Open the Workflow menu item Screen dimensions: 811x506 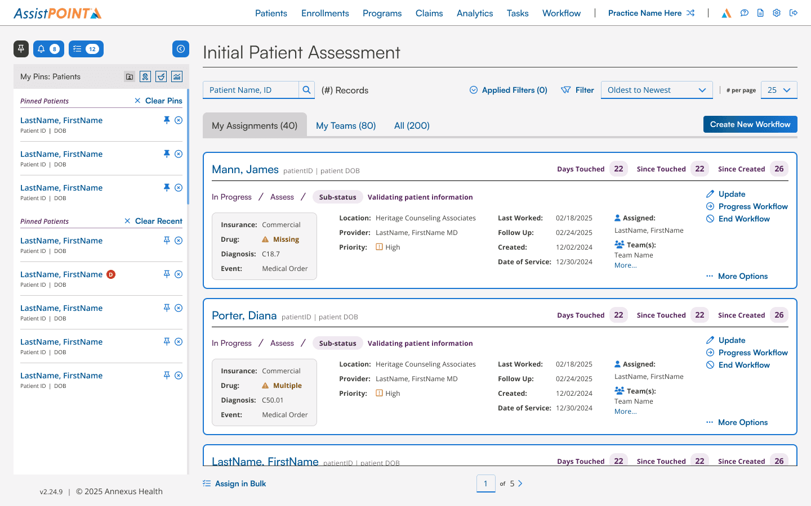tap(562, 13)
